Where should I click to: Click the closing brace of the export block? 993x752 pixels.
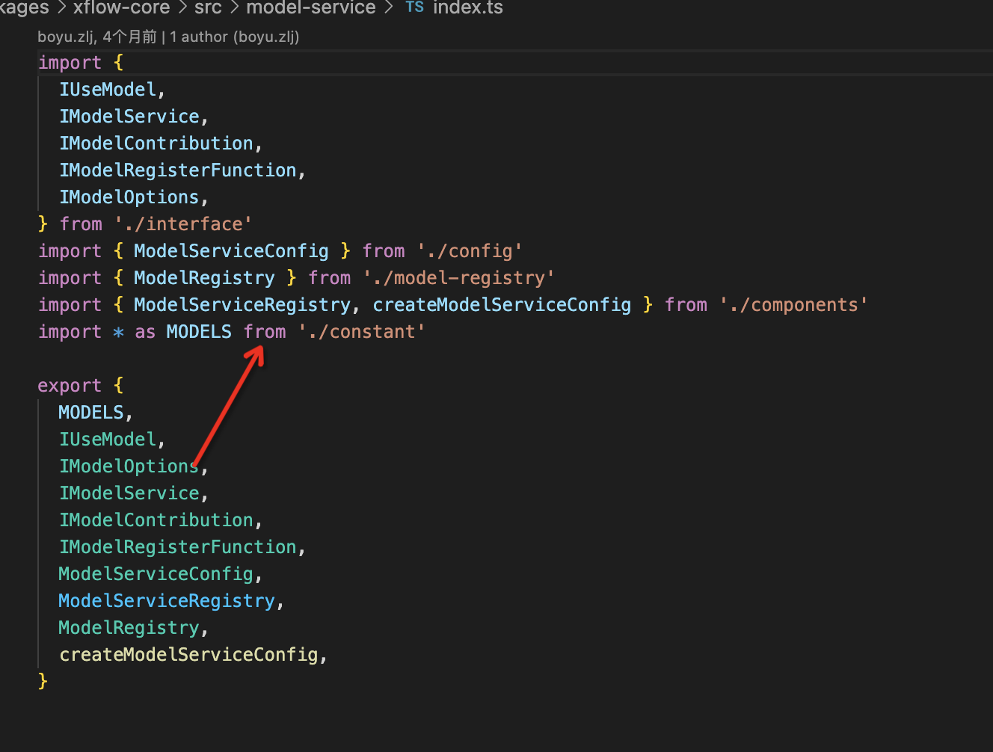tap(43, 682)
